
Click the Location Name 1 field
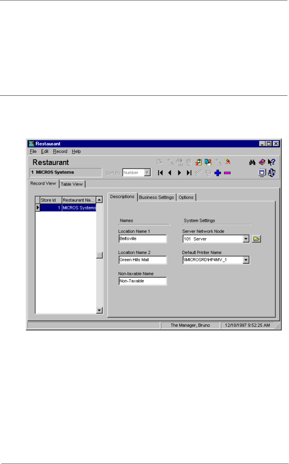tap(142, 239)
